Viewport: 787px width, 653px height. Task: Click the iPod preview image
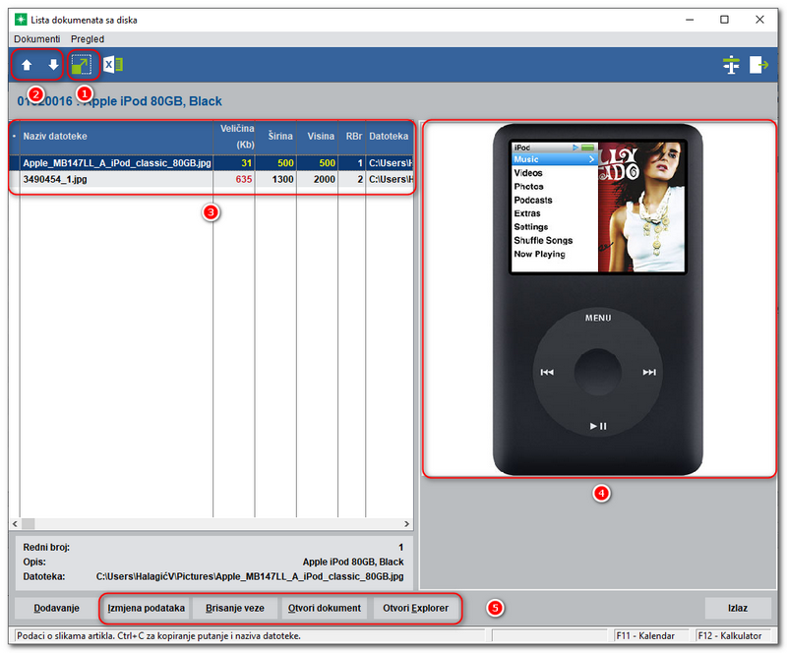[x=598, y=299]
